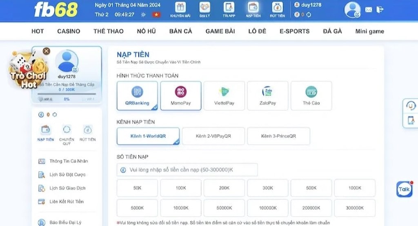
Task: Choose the 300000K amount
Action: (x=355, y=208)
